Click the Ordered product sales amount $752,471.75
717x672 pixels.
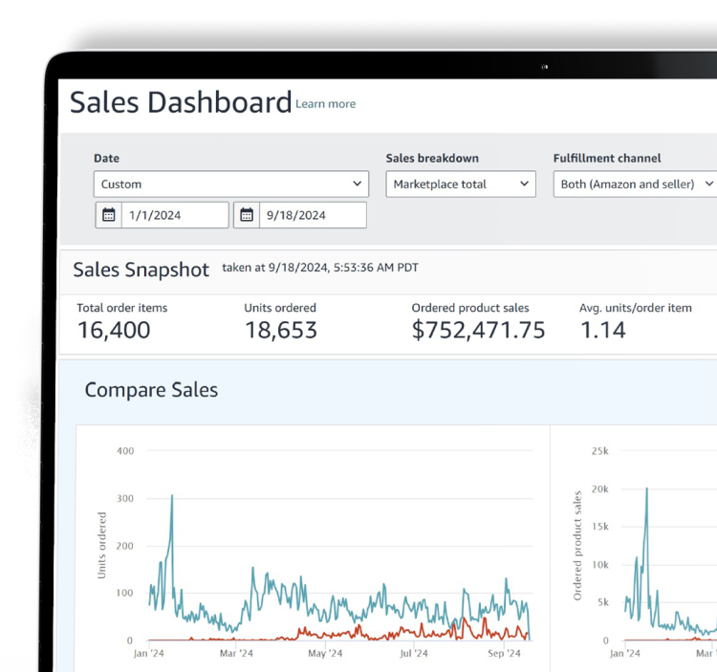[478, 331]
